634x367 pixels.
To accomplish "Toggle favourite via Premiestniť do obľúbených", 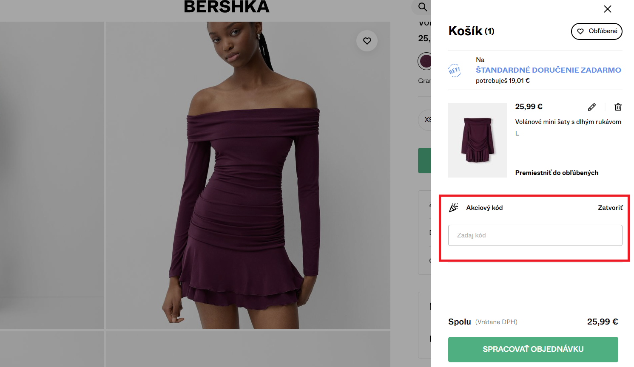I will pos(556,173).
